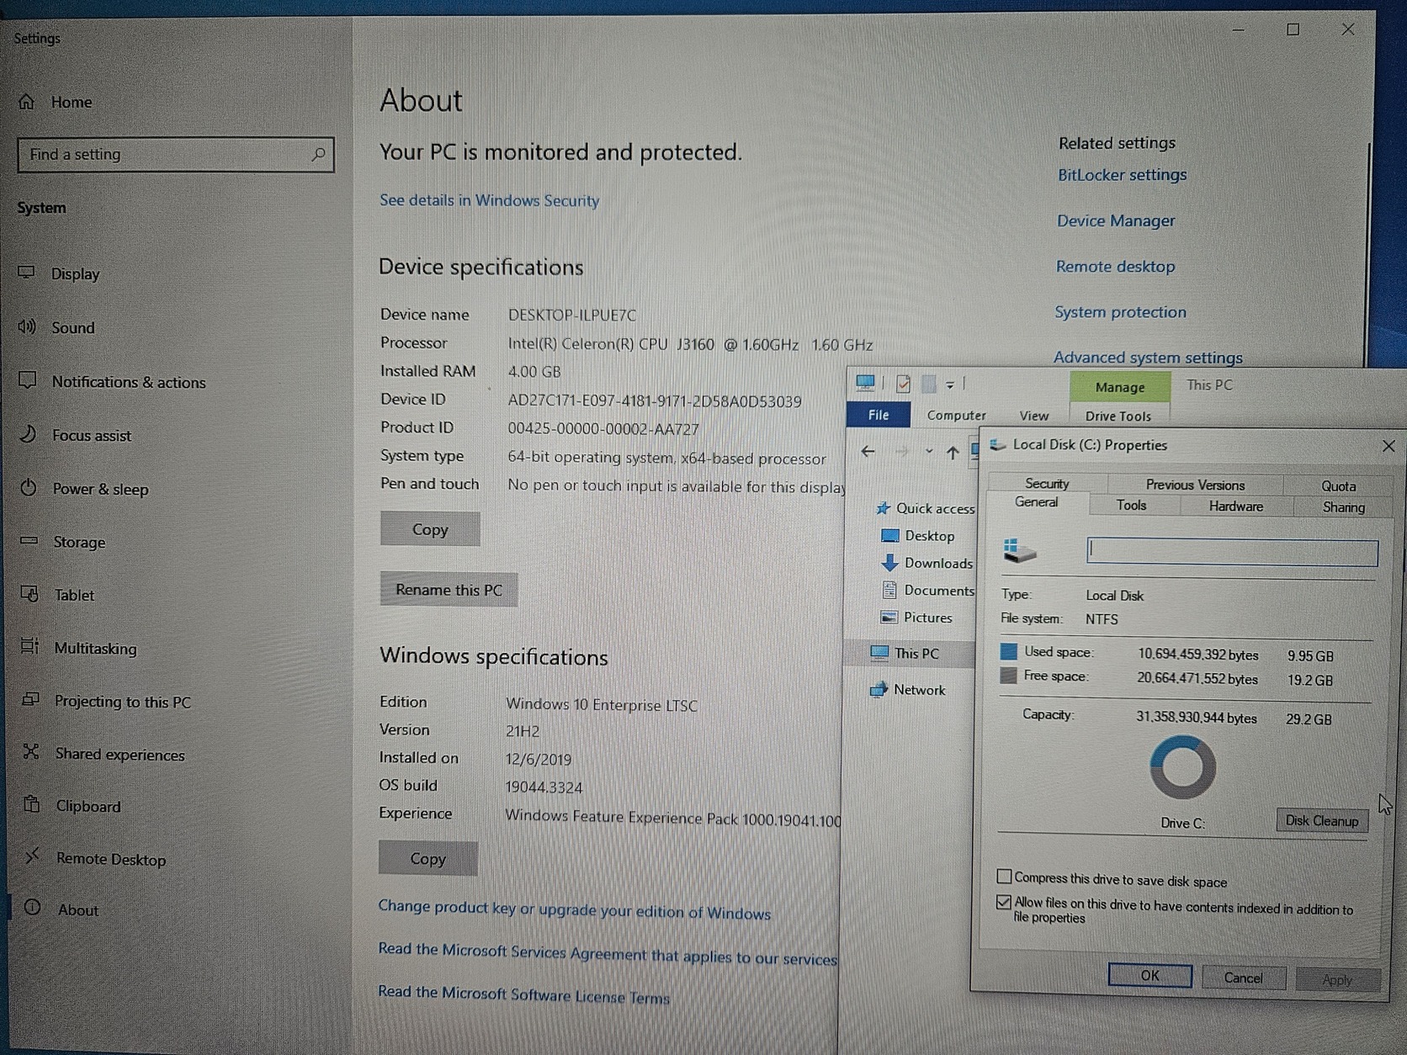Screen dimensions: 1407x1055
Task: Open See details in Windows Security link
Action: click(489, 200)
